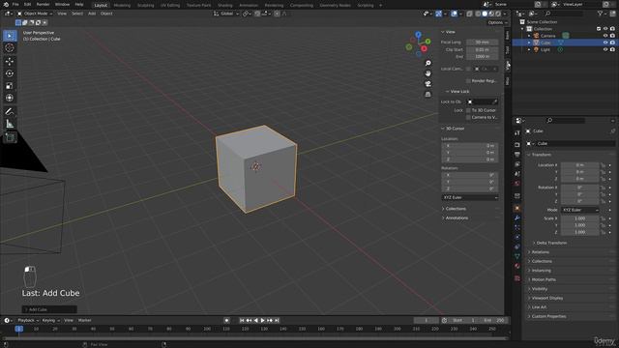619x348 pixels.
Task: Select the Add Cube tool
Action: (x=10, y=137)
